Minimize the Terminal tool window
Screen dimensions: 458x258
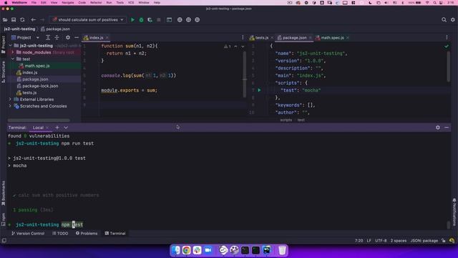(x=447, y=128)
